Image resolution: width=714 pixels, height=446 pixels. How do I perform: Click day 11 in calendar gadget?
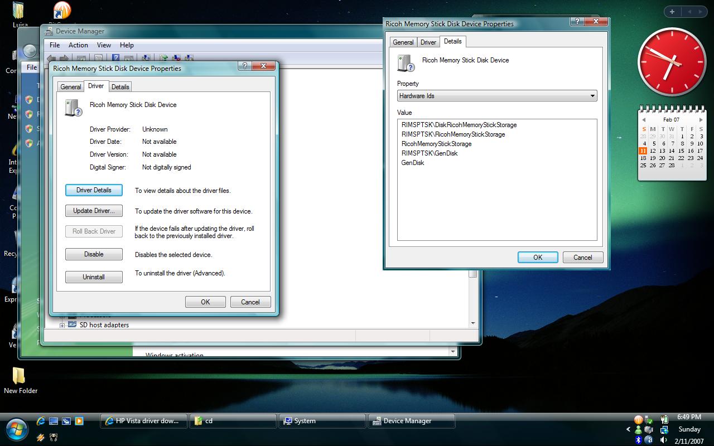click(643, 151)
